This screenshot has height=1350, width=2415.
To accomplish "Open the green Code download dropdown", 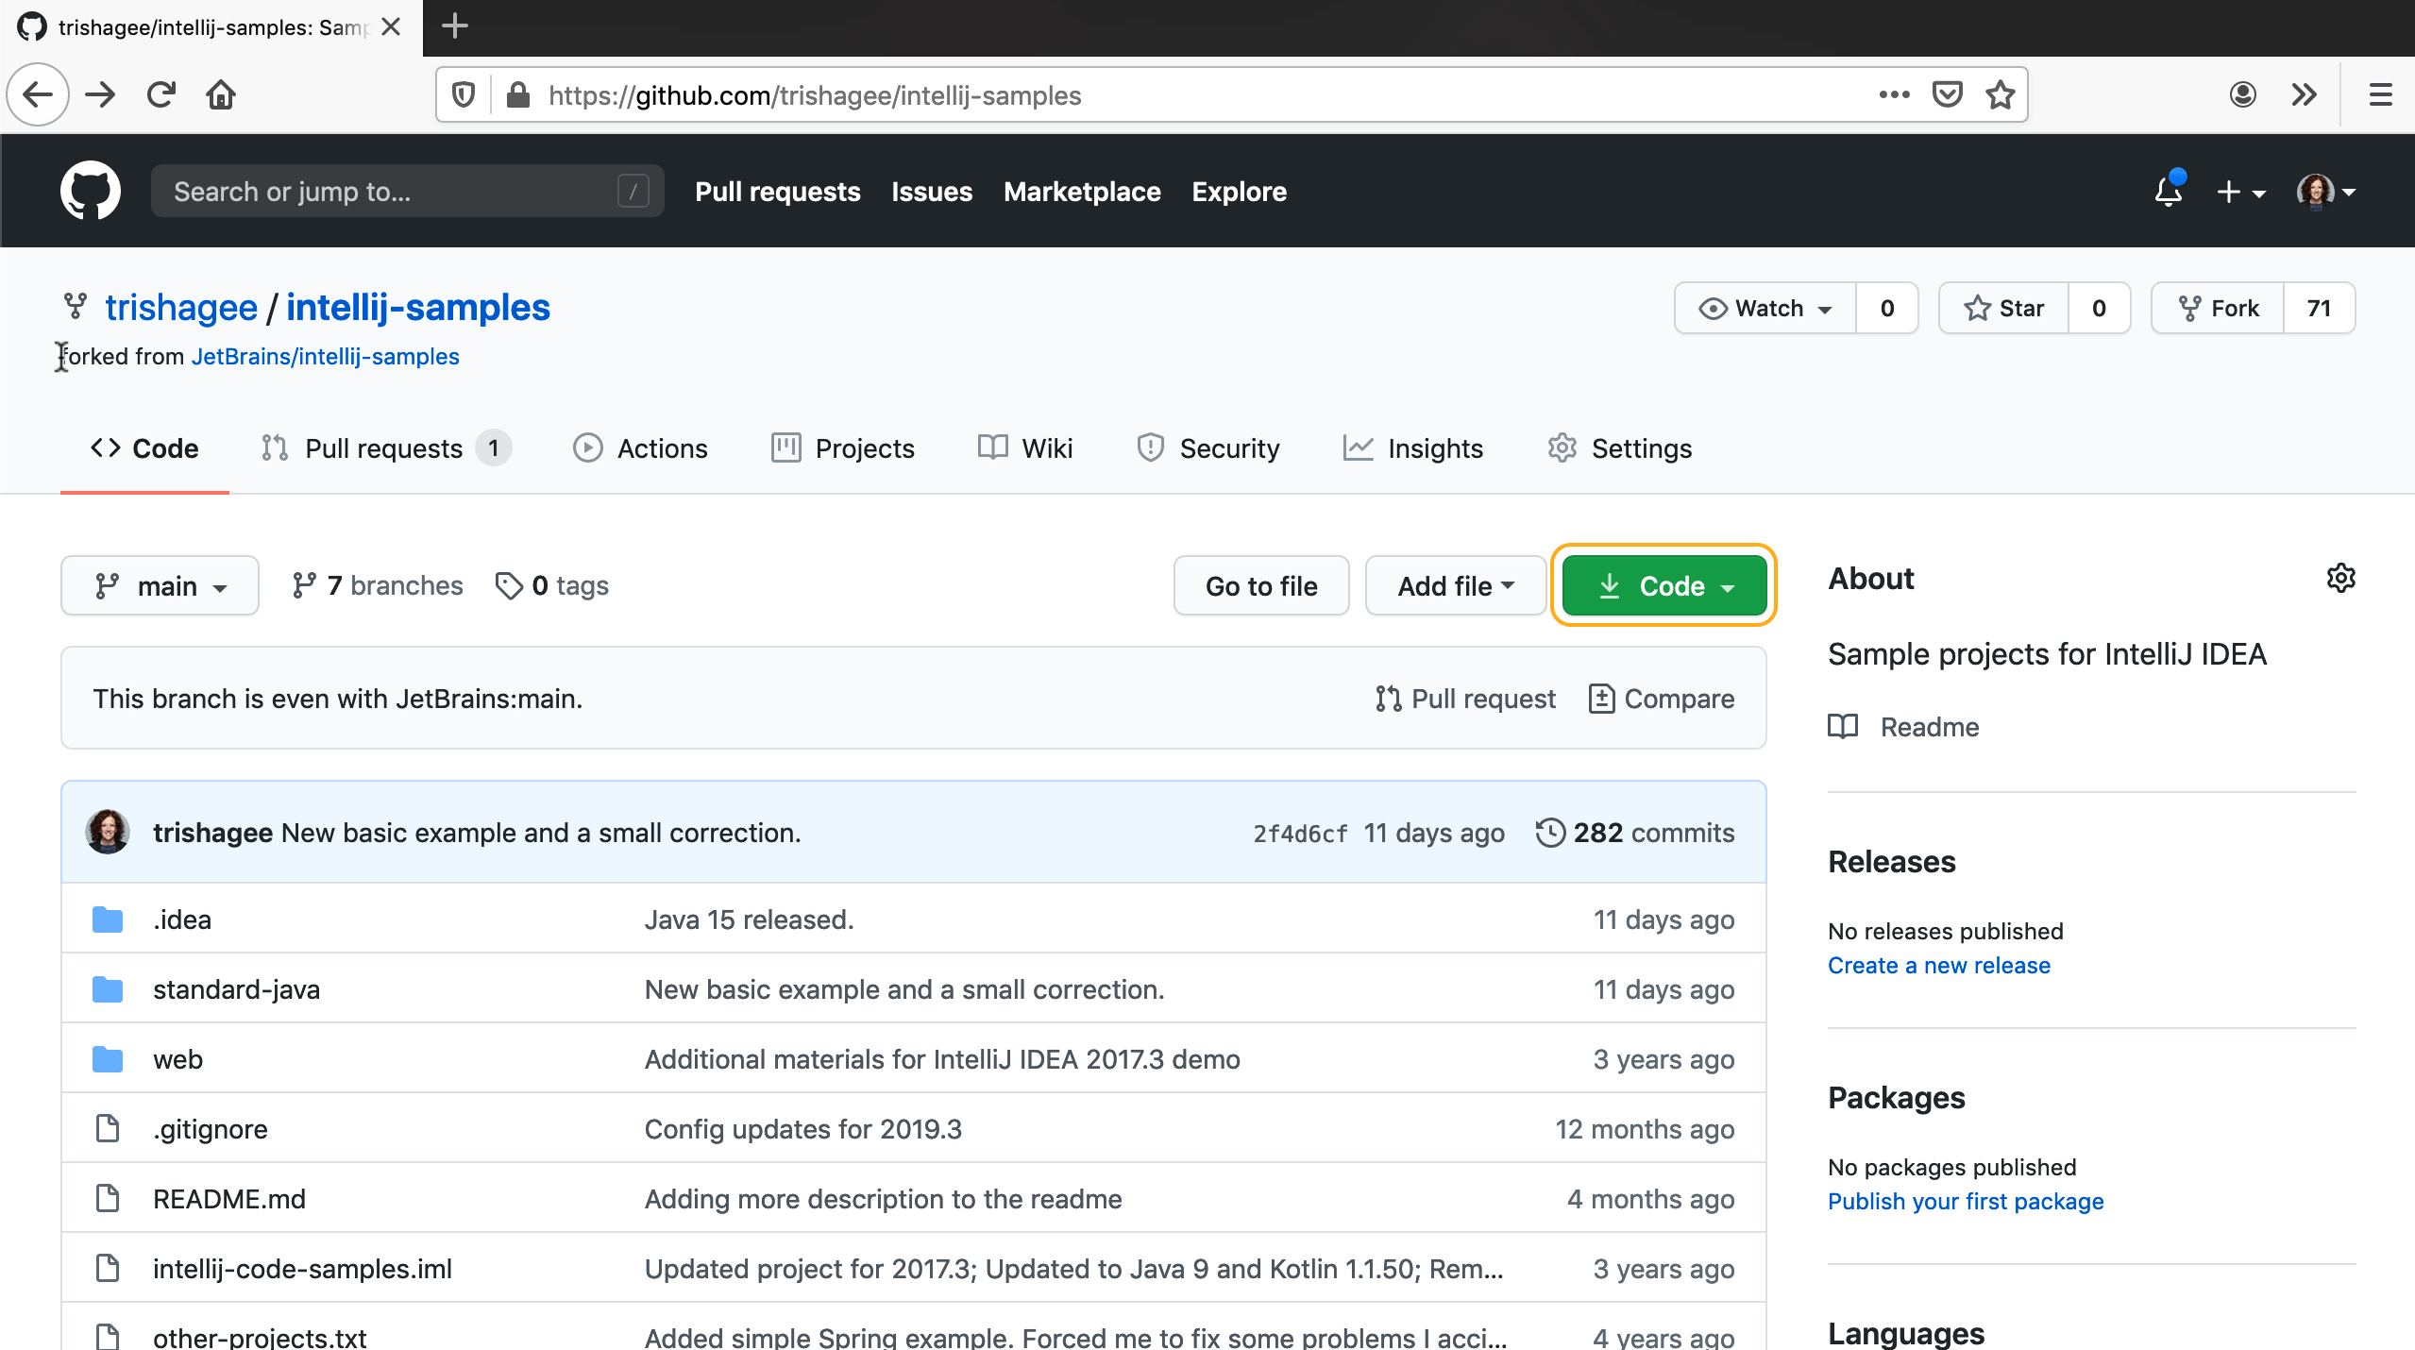I will pos(1663,585).
